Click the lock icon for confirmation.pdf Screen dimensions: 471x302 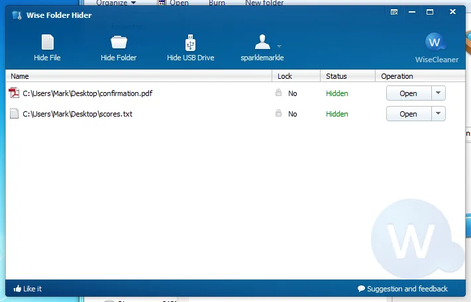[x=278, y=93]
